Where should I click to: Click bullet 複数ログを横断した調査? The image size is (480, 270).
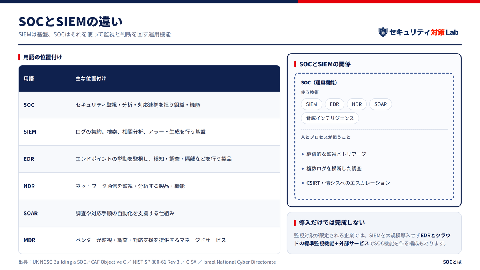click(334, 168)
